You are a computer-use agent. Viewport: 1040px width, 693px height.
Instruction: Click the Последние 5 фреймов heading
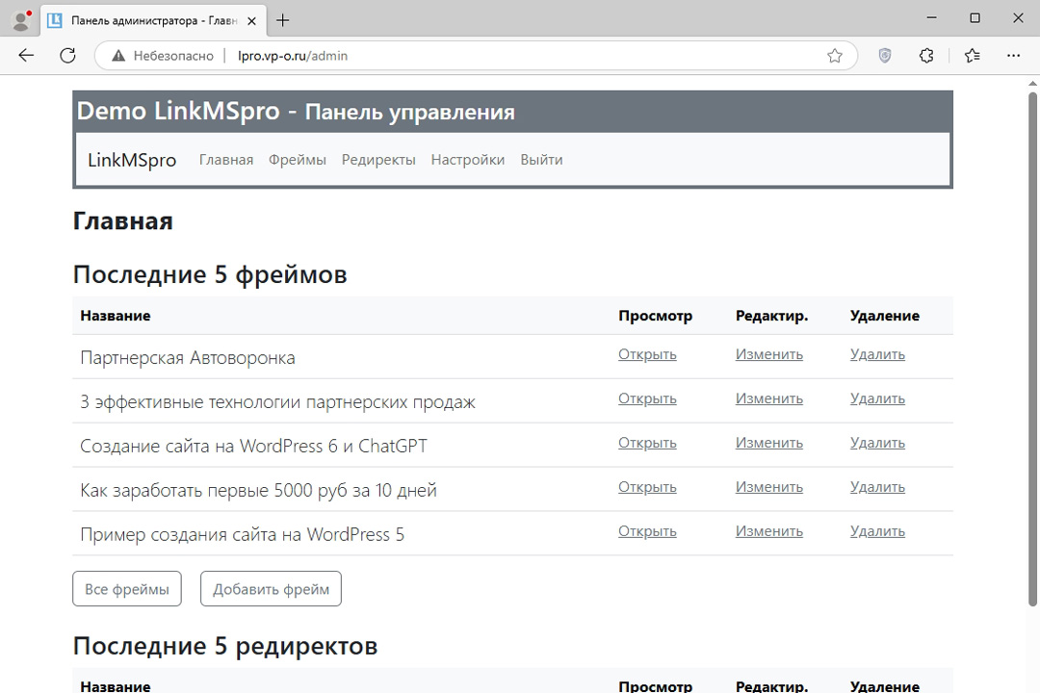tap(210, 274)
